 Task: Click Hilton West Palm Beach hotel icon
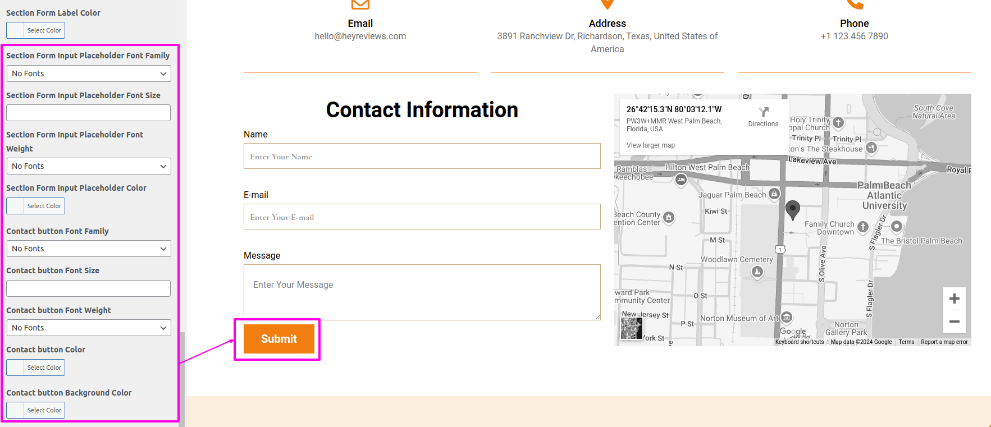(x=681, y=180)
